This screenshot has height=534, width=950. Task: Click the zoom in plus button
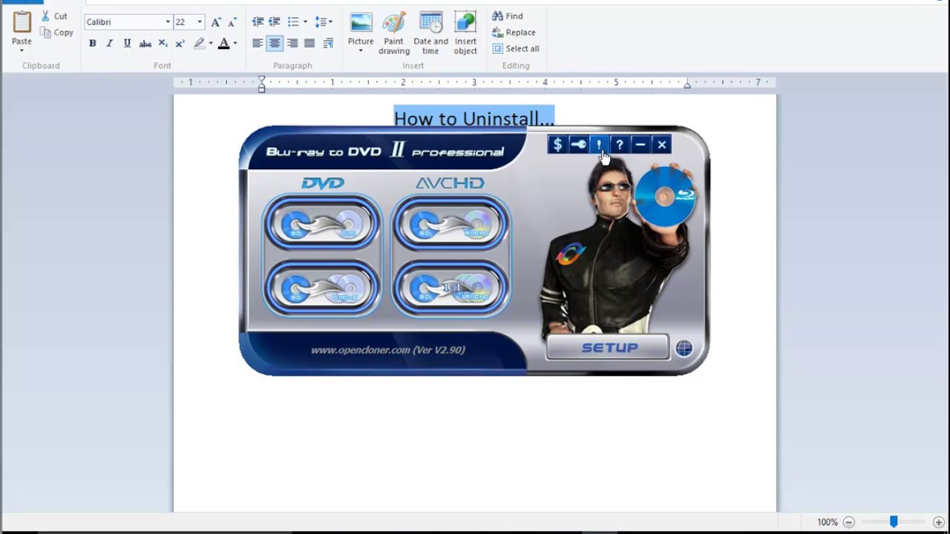point(939,522)
